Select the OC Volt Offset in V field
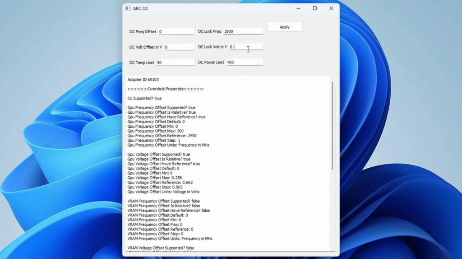462x259 pixels. pos(179,47)
